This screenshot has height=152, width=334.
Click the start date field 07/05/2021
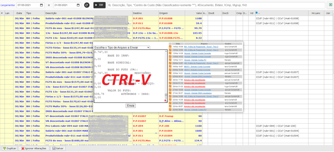point(30,5)
